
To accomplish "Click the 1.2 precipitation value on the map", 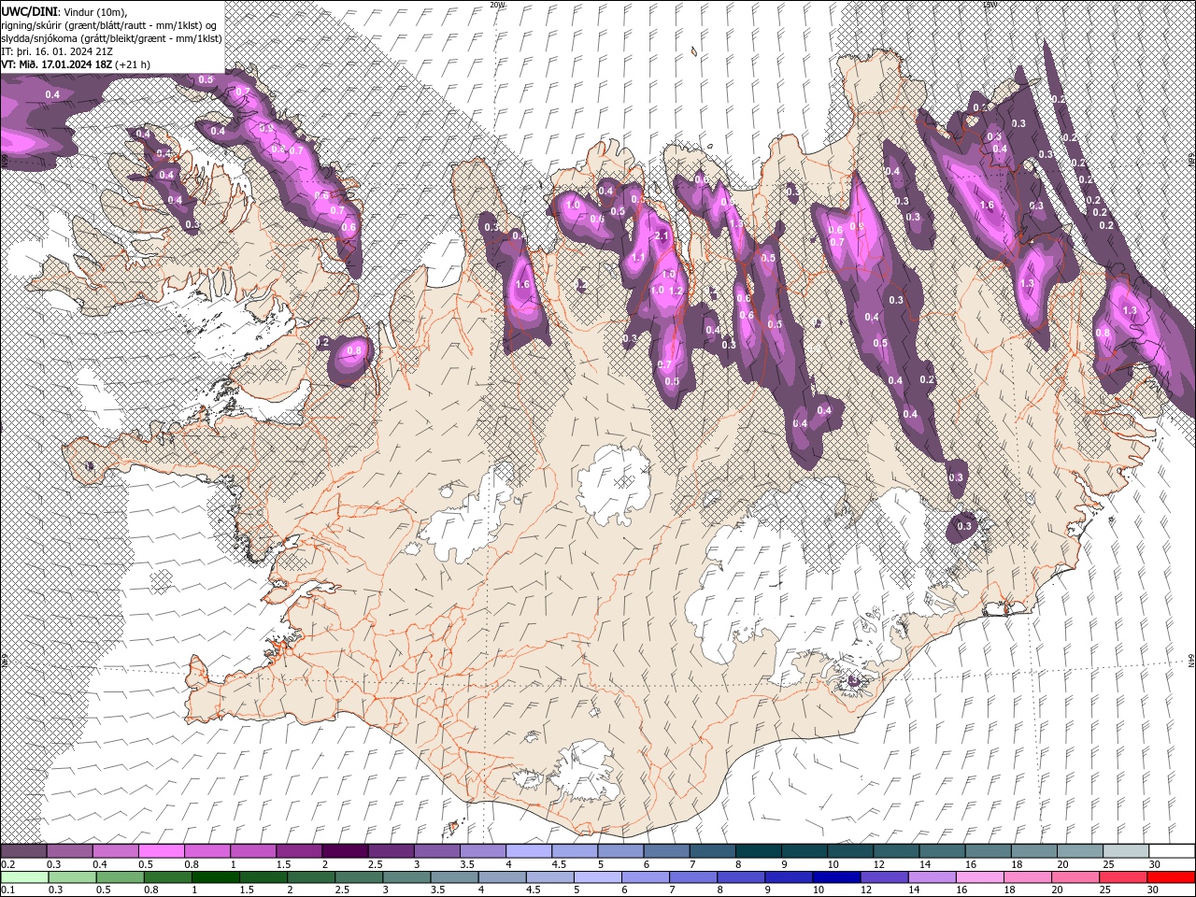I will [676, 292].
